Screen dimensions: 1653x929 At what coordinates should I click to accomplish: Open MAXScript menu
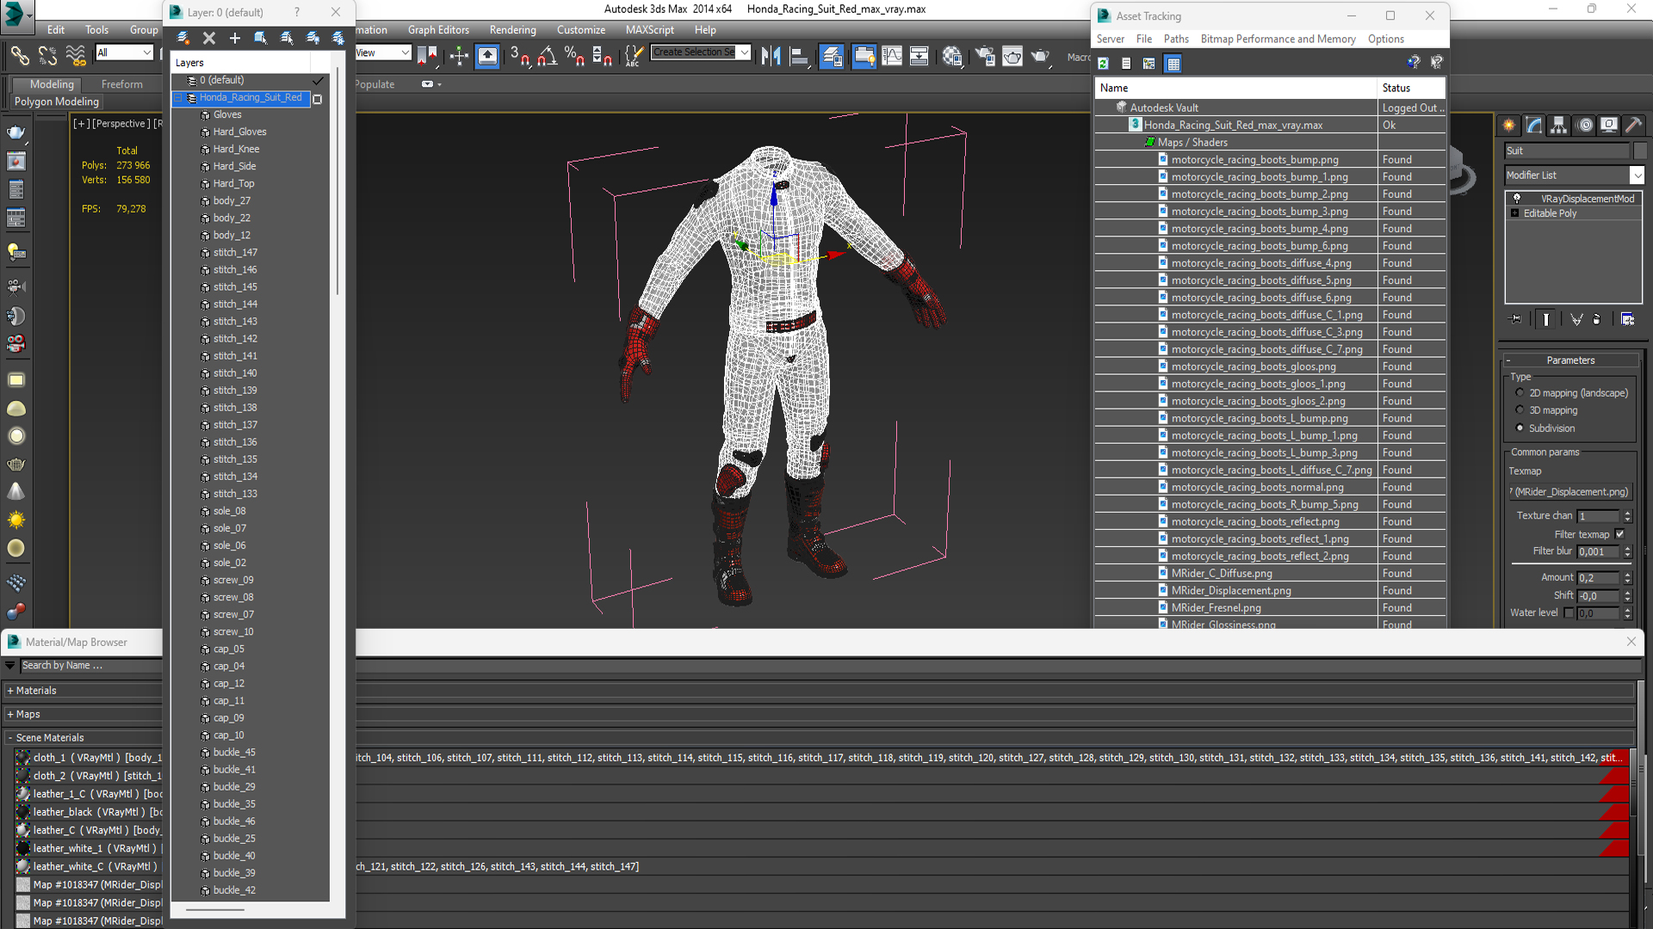(x=649, y=29)
